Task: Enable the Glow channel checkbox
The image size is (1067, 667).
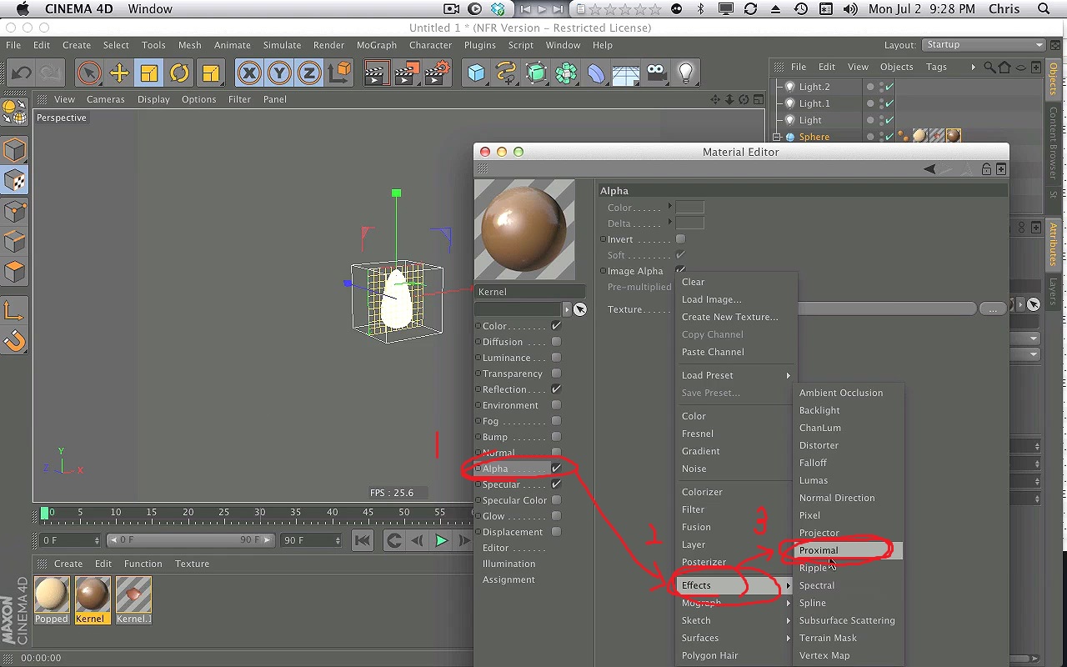Action: (556, 516)
